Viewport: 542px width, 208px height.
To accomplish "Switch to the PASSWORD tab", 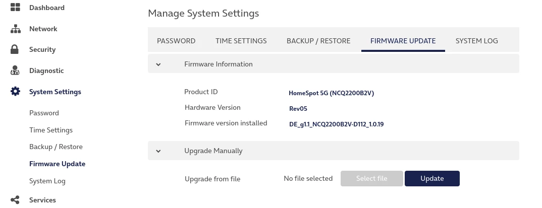I will coord(176,41).
